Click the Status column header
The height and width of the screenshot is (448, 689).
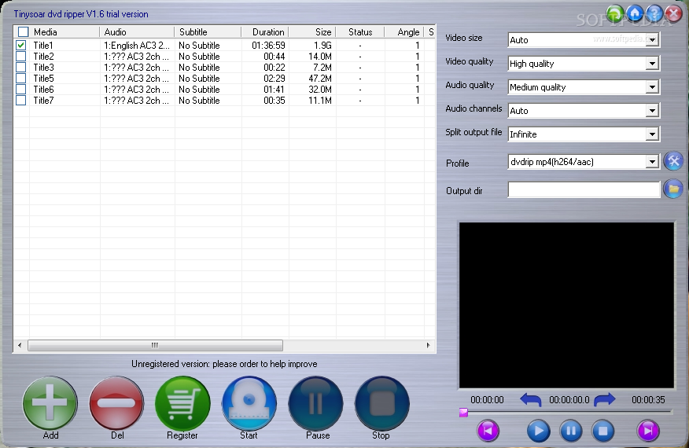coord(360,31)
